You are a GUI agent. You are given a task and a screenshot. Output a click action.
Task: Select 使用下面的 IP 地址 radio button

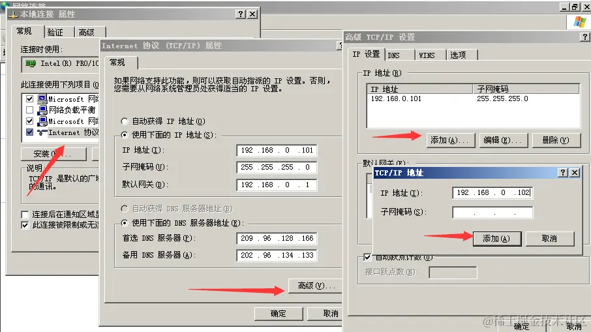click(x=125, y=134)
